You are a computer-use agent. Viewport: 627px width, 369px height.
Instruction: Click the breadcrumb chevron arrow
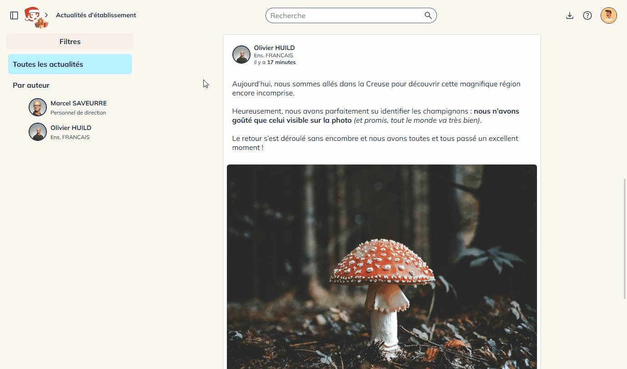tap(46, 15)
